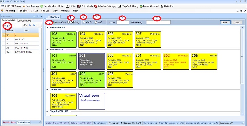
Task: Select room 402 card
Action: coord(91,79)
